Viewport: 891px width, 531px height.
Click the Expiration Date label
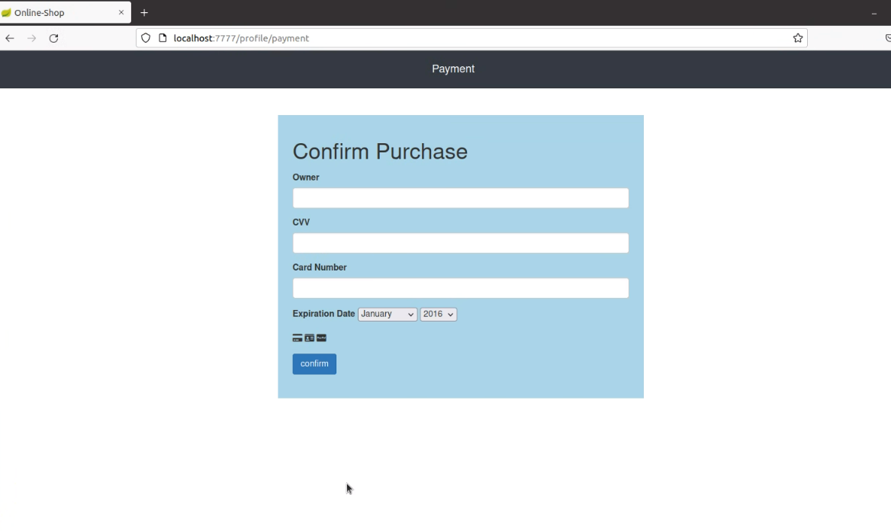[x=324, y=314]
